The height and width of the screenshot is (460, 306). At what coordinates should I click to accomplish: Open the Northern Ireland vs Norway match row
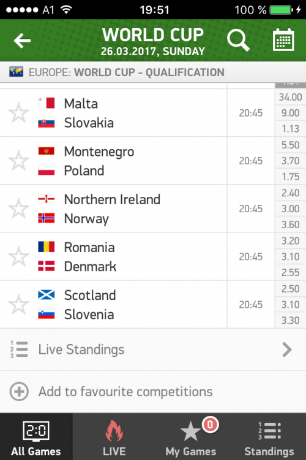(113, 209)
